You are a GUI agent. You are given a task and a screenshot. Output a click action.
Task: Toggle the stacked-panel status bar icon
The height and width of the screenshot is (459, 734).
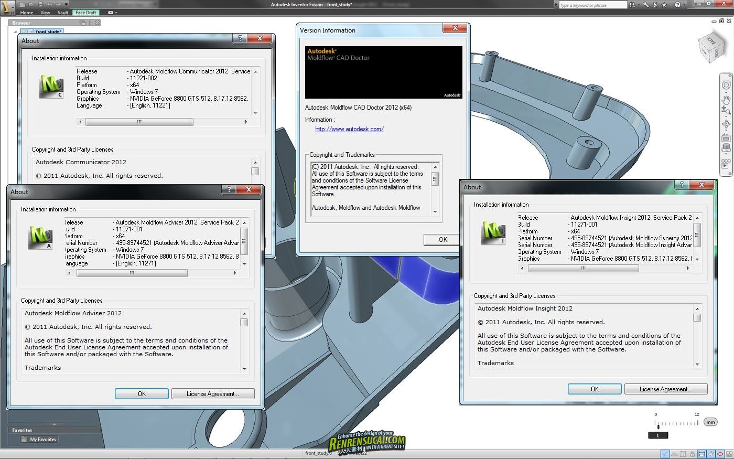[x=701, y=454]
